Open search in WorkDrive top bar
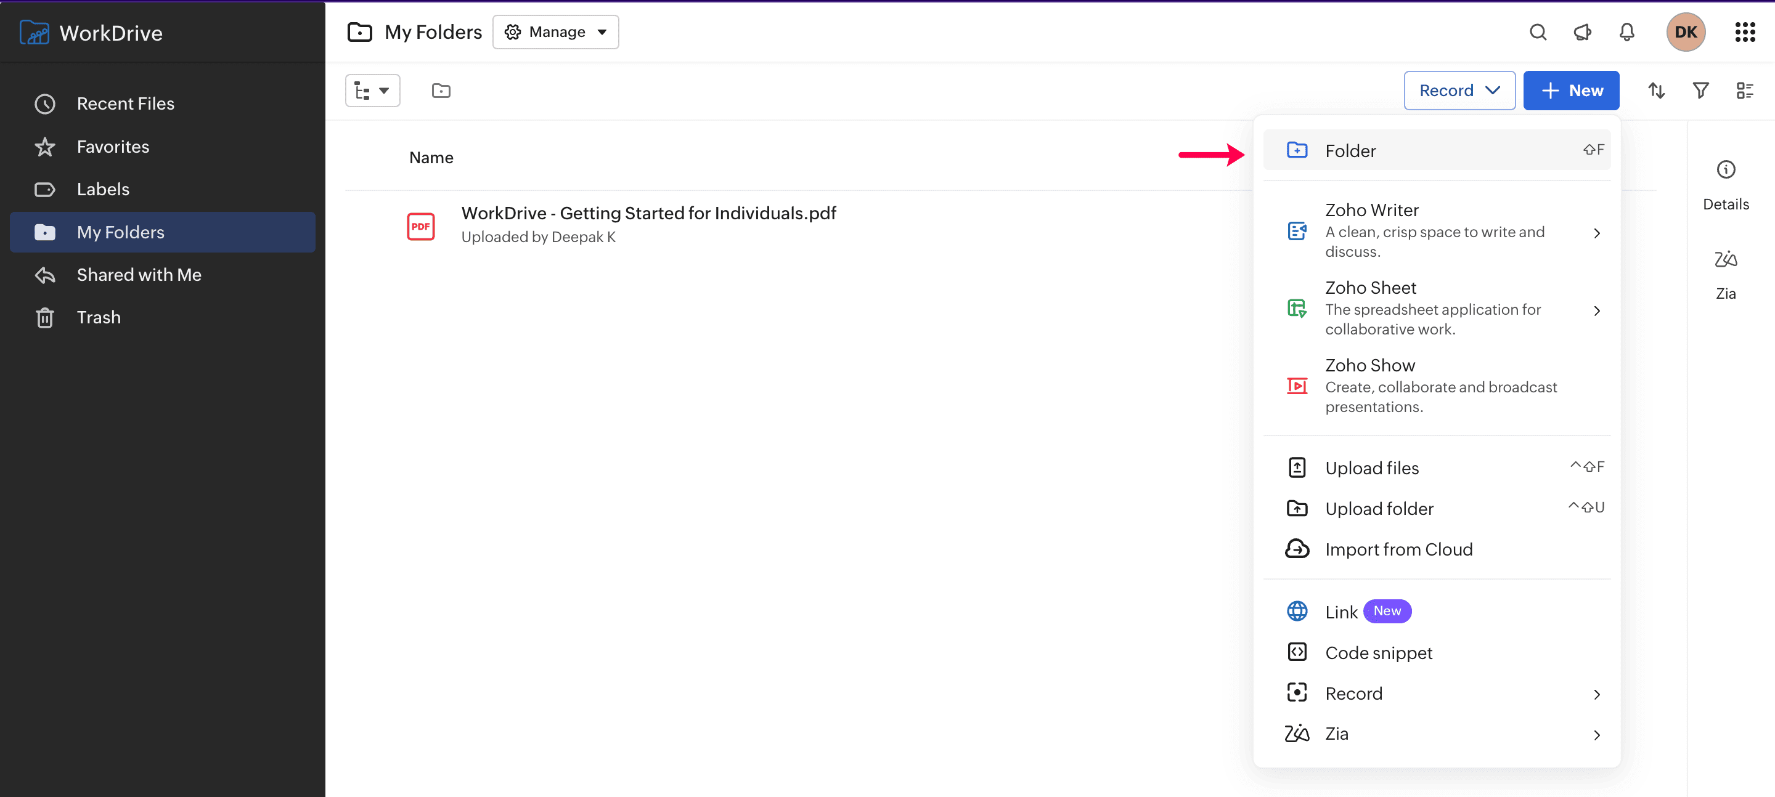The image size is (1775, 797). [x=1538, y=31]
